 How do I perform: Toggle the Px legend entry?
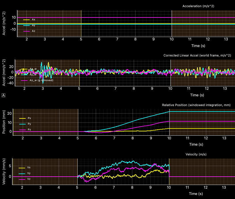coord(29,118)
